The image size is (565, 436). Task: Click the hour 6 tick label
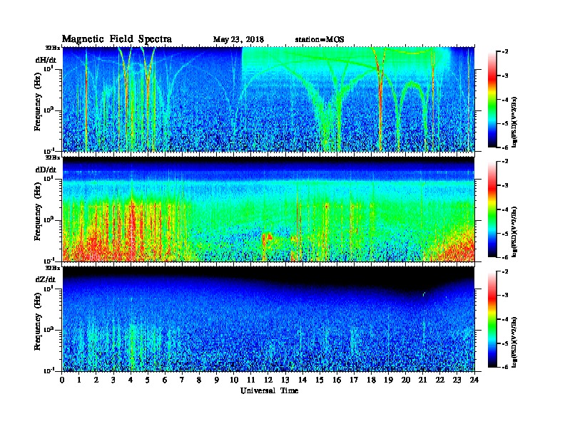coord(165,380)
